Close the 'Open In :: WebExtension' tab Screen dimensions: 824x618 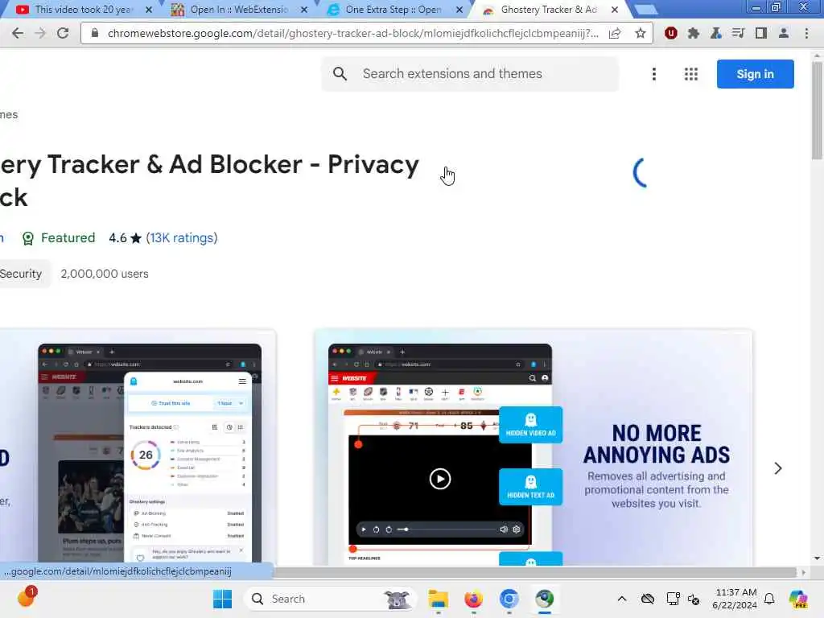[x=303, y=10]
